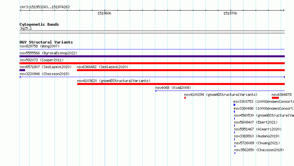Open the nsv5726089 (Chuang2021) label
The image size is (294, 166).
pyautogui.click(x=257, y=143)
